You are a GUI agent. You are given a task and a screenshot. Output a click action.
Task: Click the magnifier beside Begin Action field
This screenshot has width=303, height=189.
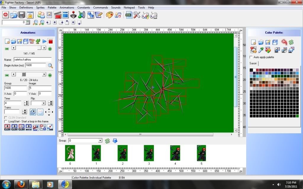coord(50,66)
